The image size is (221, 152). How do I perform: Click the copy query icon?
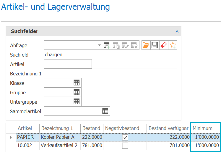[x=116, y=45]
